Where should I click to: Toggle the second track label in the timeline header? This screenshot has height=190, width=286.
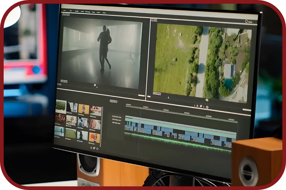click(116, 119)
